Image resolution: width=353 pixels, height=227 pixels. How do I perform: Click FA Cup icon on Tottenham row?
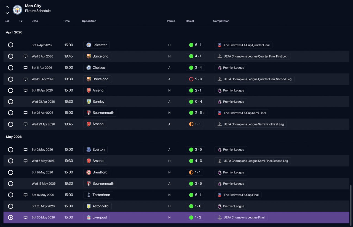220,195
